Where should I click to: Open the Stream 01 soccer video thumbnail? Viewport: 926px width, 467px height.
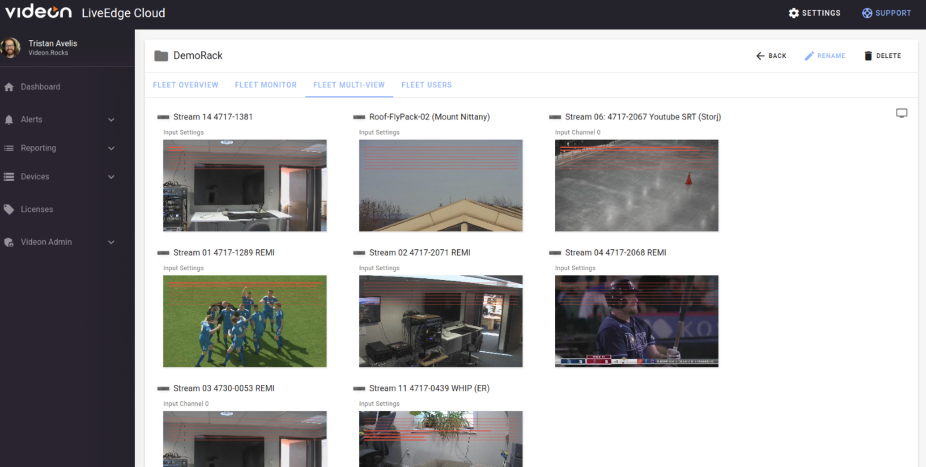[245, 321]
